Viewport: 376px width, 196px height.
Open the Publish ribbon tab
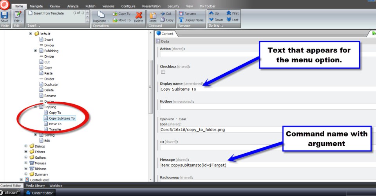[x=90, y=6]
